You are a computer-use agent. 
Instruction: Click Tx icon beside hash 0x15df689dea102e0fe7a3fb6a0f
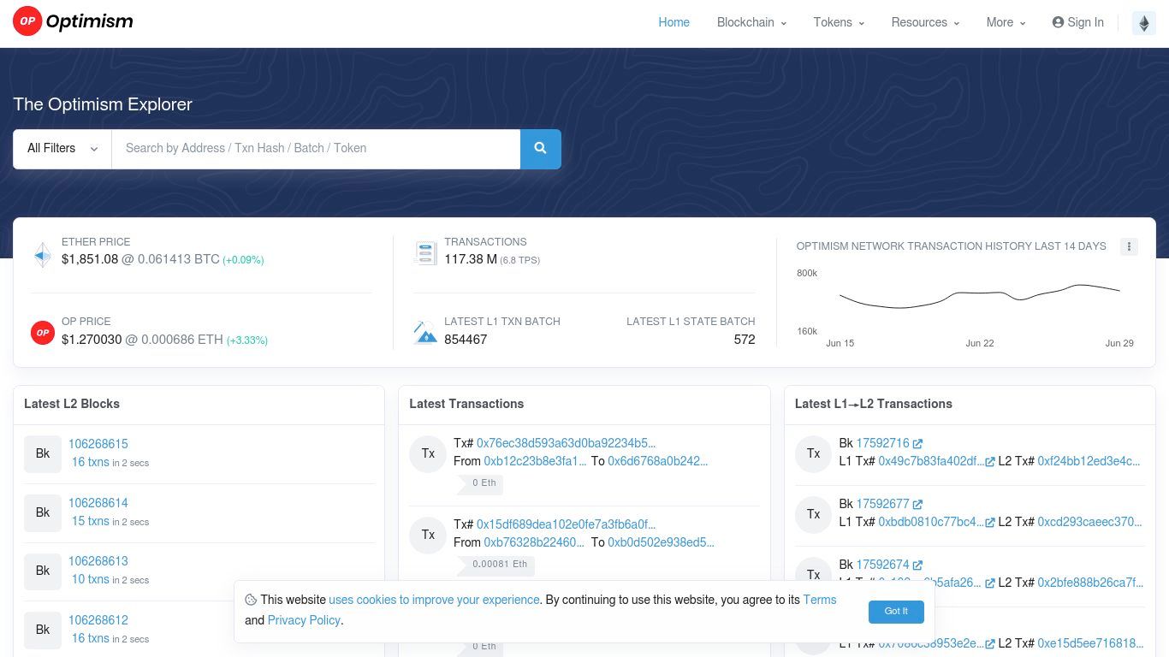[x=428, y=535]
